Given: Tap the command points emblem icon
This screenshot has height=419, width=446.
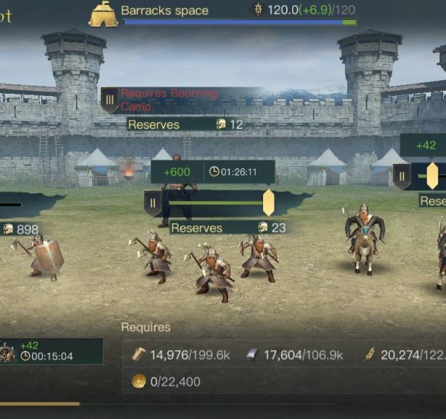Looking at the screenshot, I should (258, 10).
